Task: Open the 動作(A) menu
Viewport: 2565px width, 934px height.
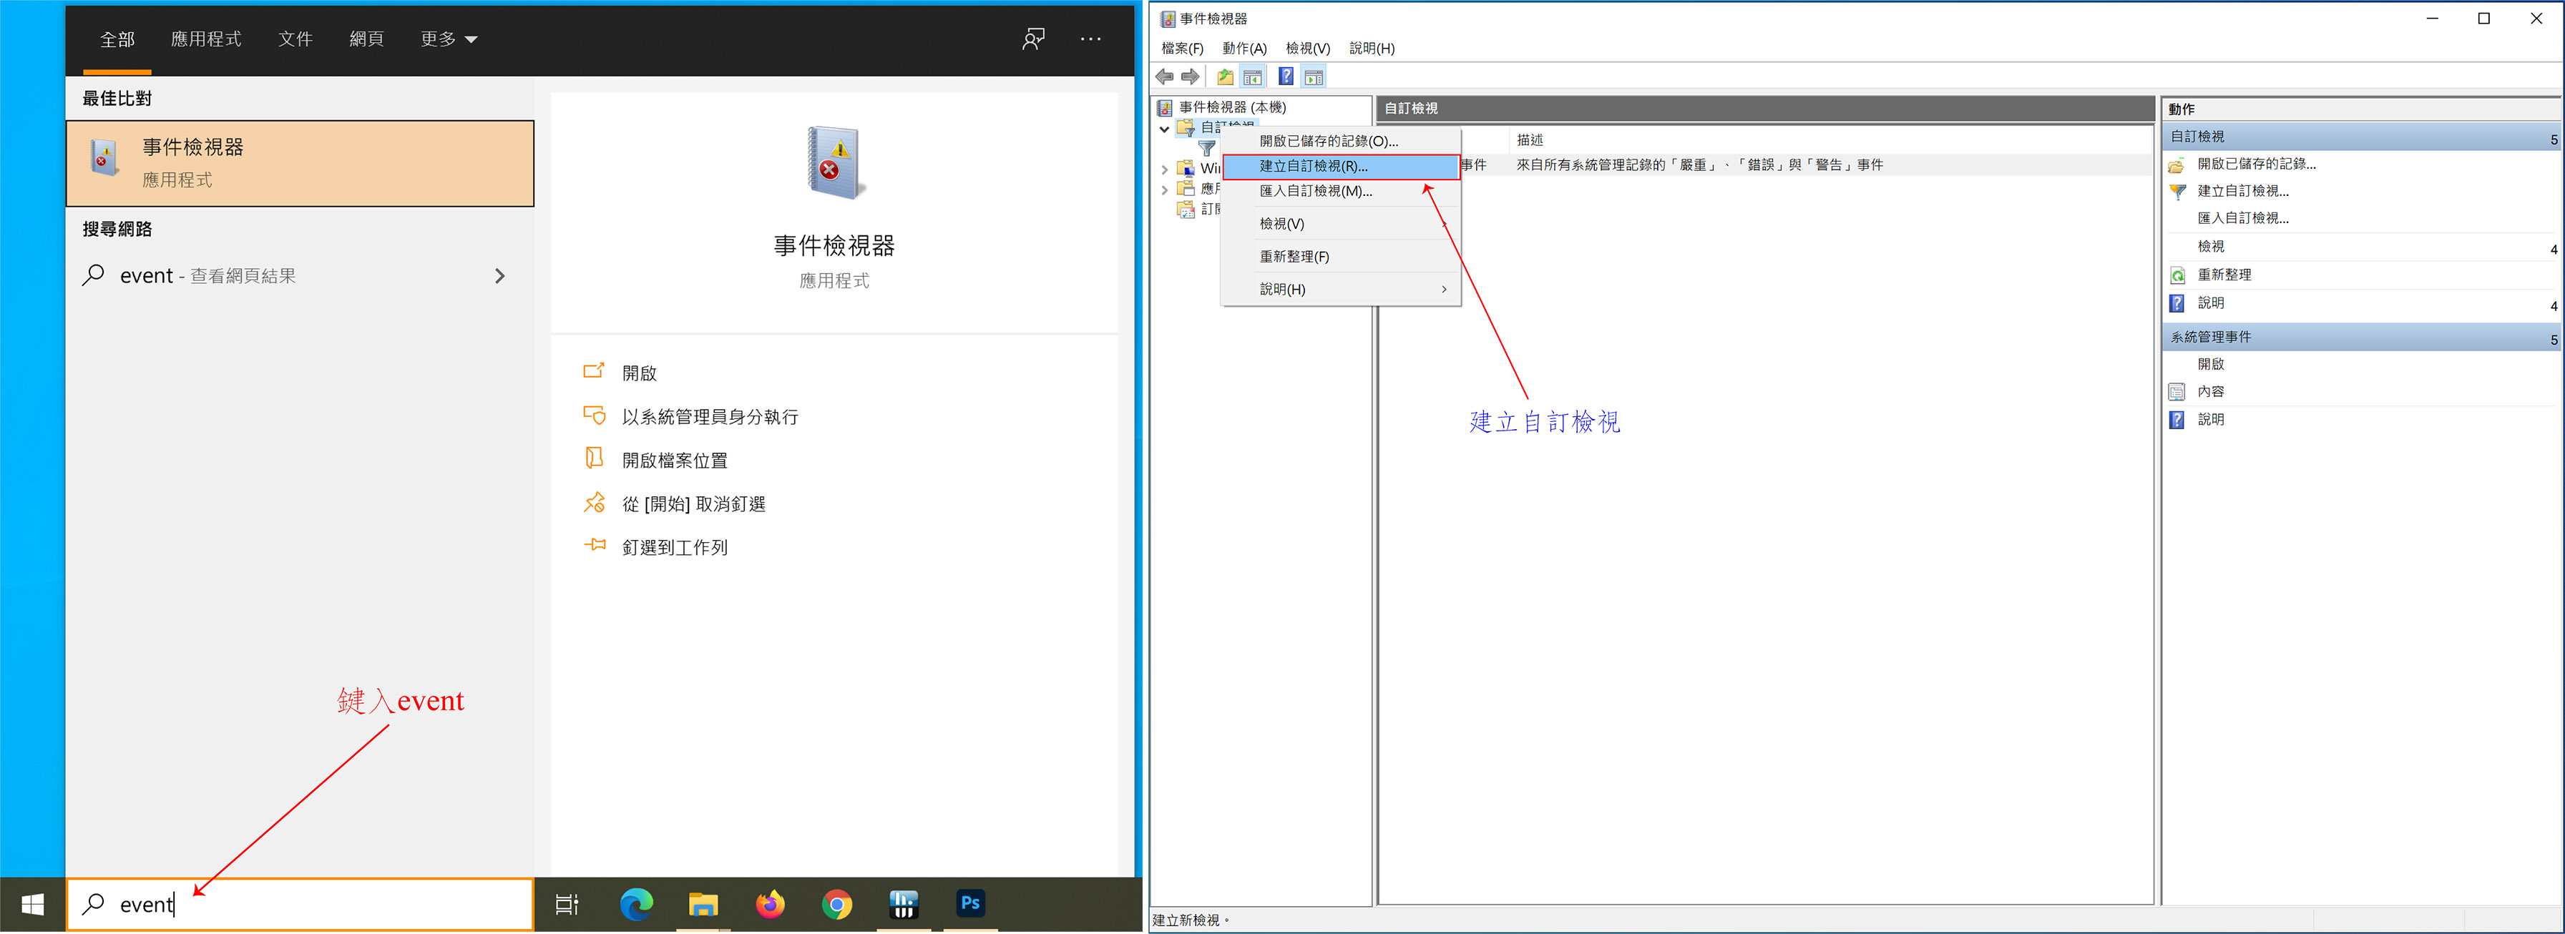Action: coord(1244,48)
